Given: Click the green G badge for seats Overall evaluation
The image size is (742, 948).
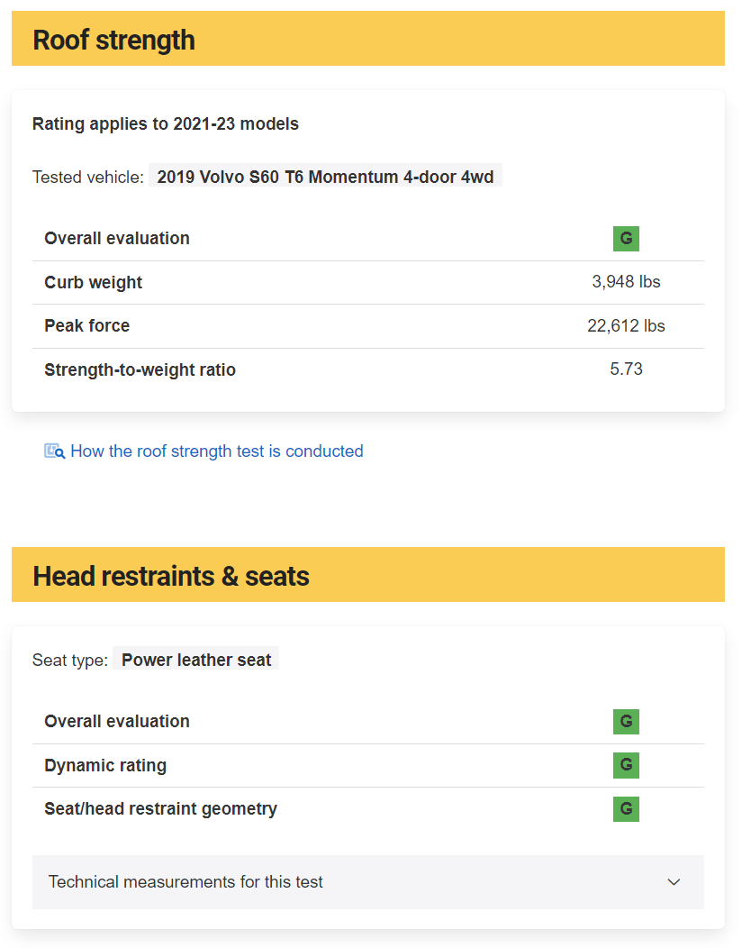Looking at the screenshot, I should (626, 721).
